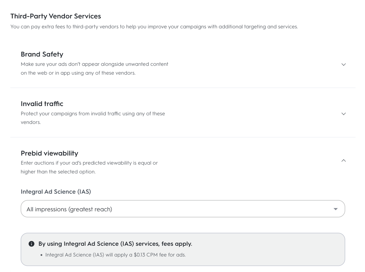Image resolution: width=365 pixels, height=272 pixels.
Task: Click the Brand Safety description text
Action: pyautogui.click(x=94, y=69)
